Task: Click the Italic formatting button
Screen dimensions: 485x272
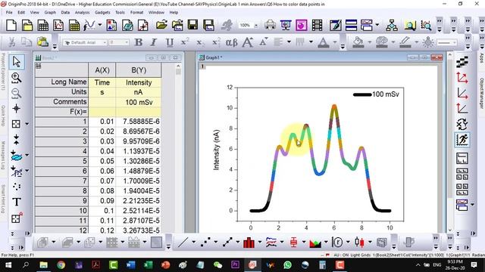Action: [x=154, y=42]
